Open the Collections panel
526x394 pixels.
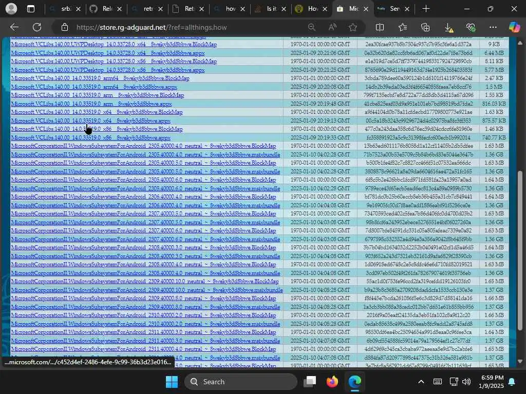pyautogui.click(x=425, y=28)
